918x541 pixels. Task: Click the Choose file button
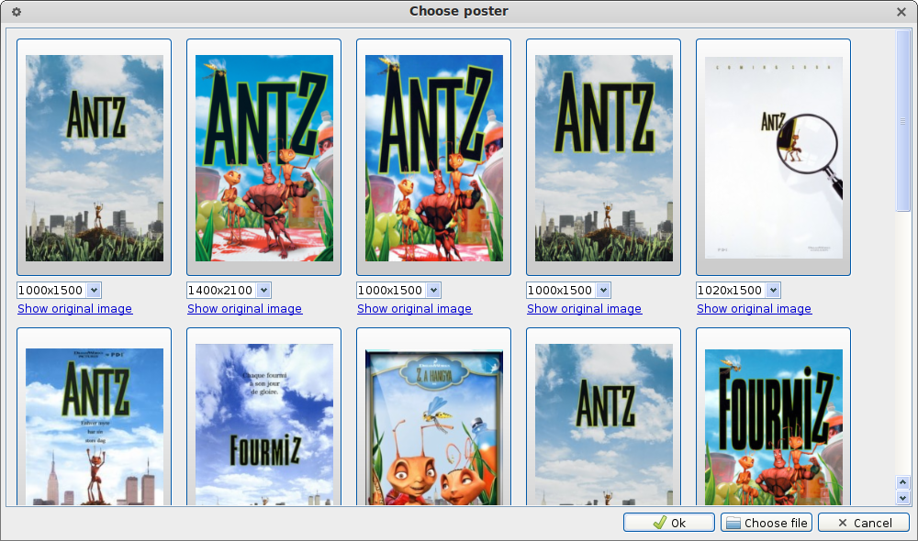point(767,523)
